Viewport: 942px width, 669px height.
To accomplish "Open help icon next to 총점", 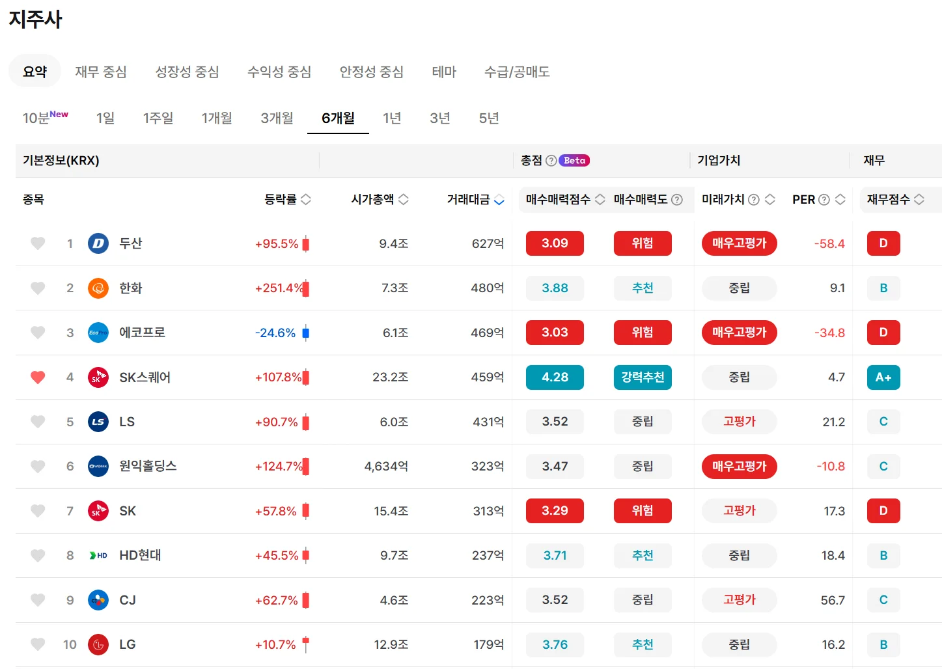I will tap(551, 161).
